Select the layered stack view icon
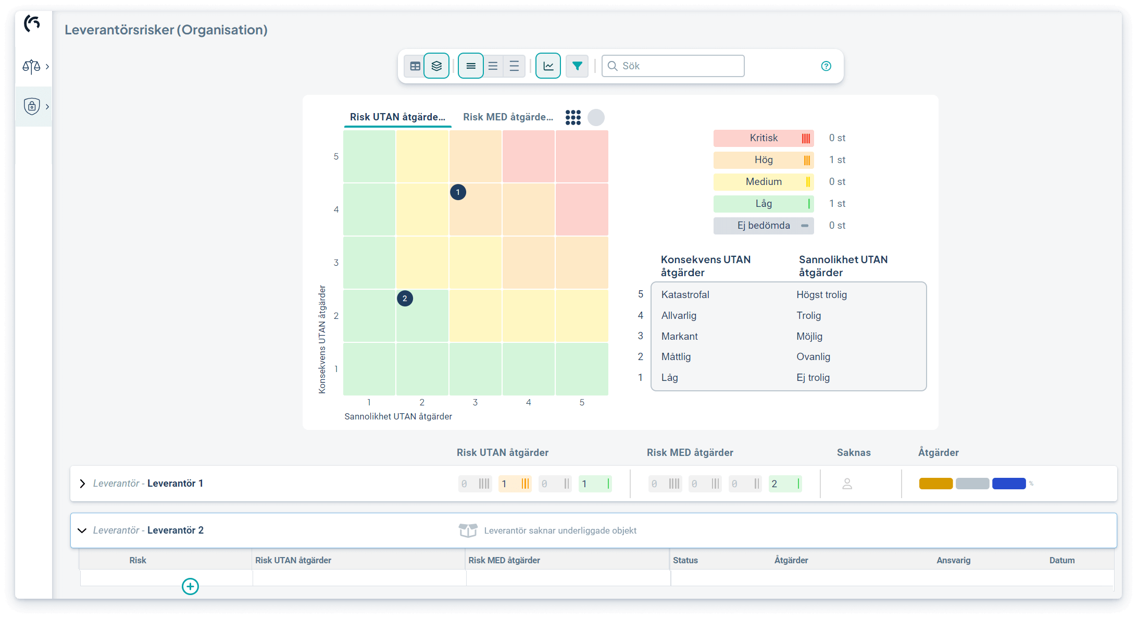The image size is (1137, 618). pyautogui.click(x=436, y=66)
